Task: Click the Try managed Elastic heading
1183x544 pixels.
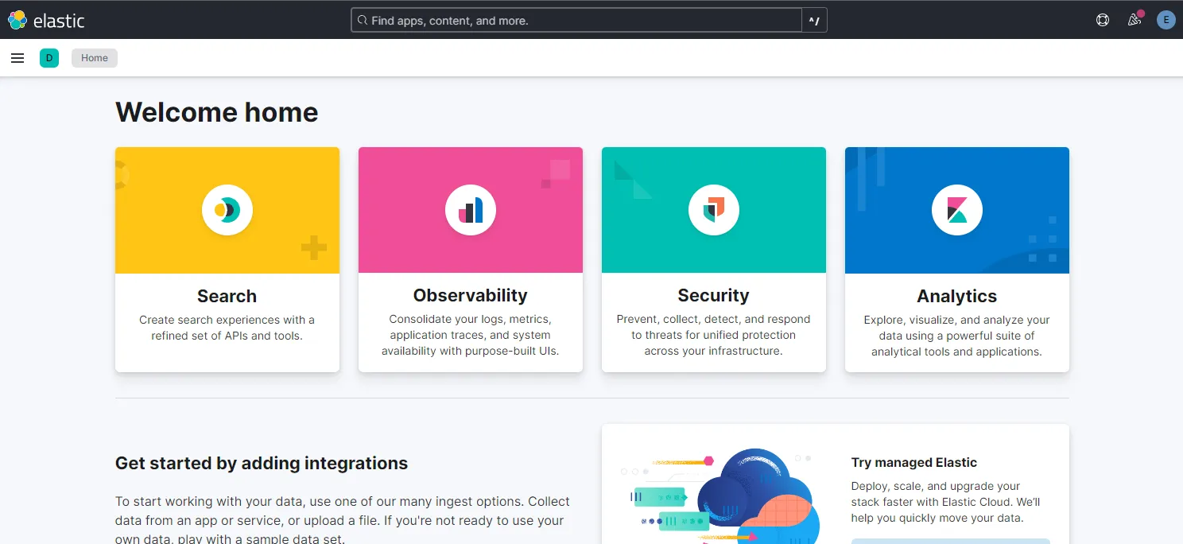Action: [x=913, y=462]
